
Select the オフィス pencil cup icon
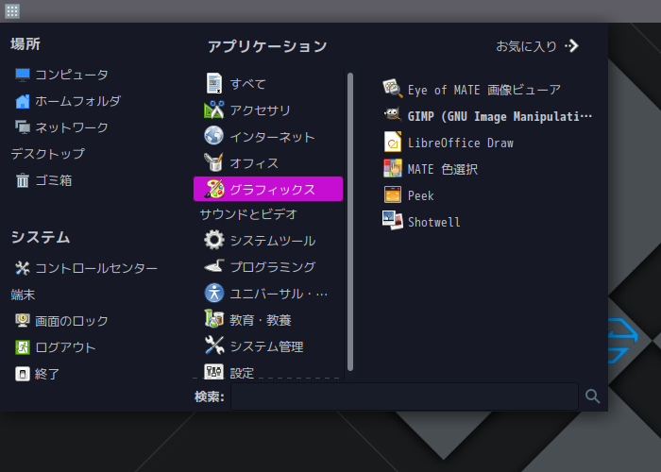click(x=214, y=162)
